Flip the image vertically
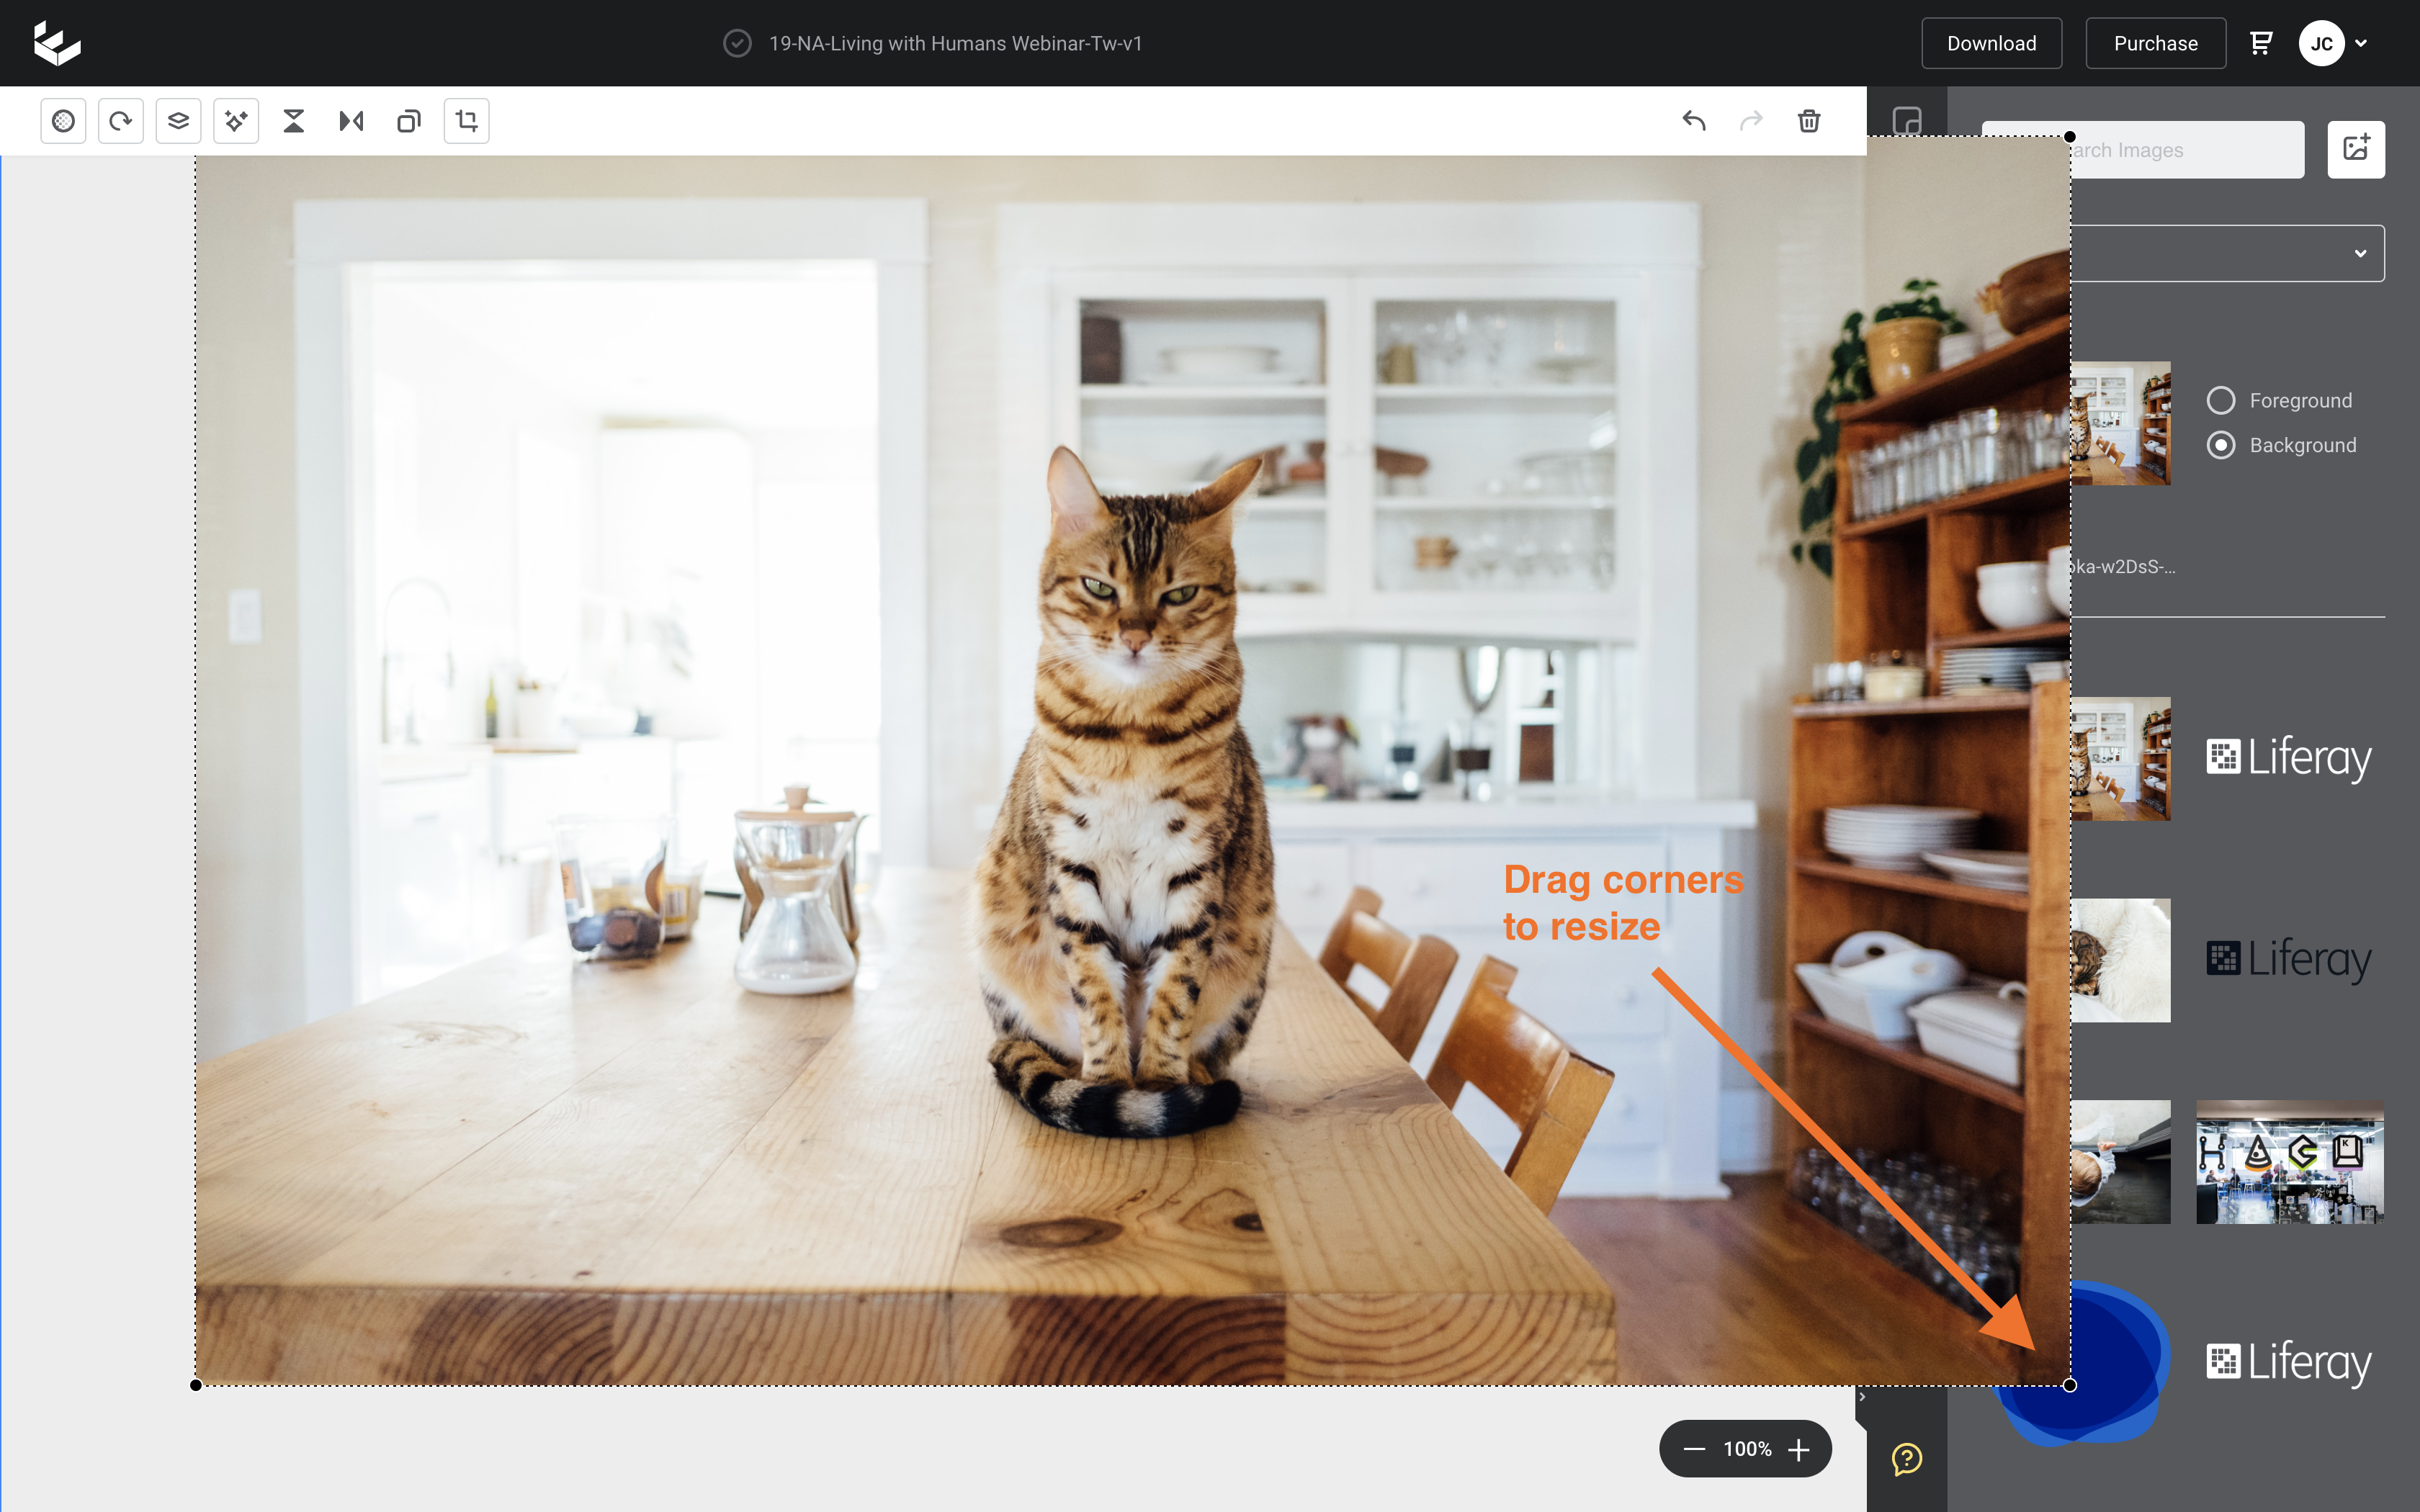2420x1512 pixels. (294, 121)
